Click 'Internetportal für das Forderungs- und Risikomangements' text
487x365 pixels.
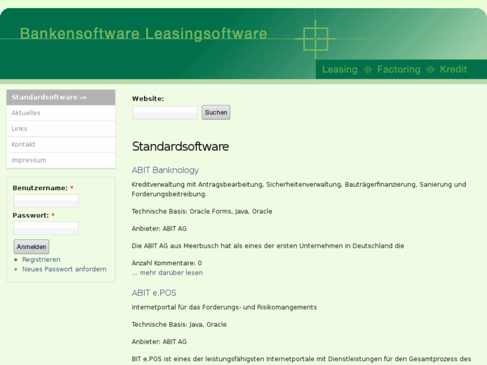224,307
